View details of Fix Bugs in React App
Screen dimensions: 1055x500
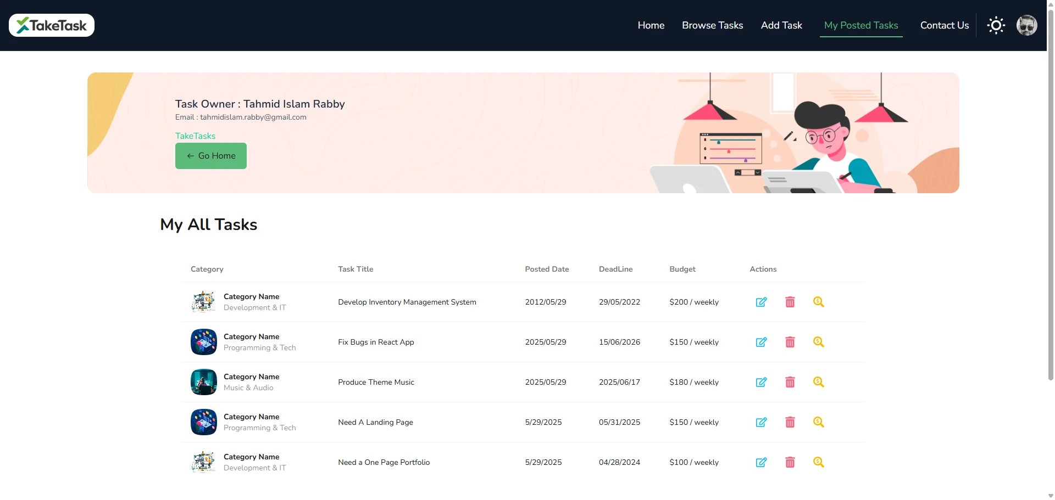point(818,342)
